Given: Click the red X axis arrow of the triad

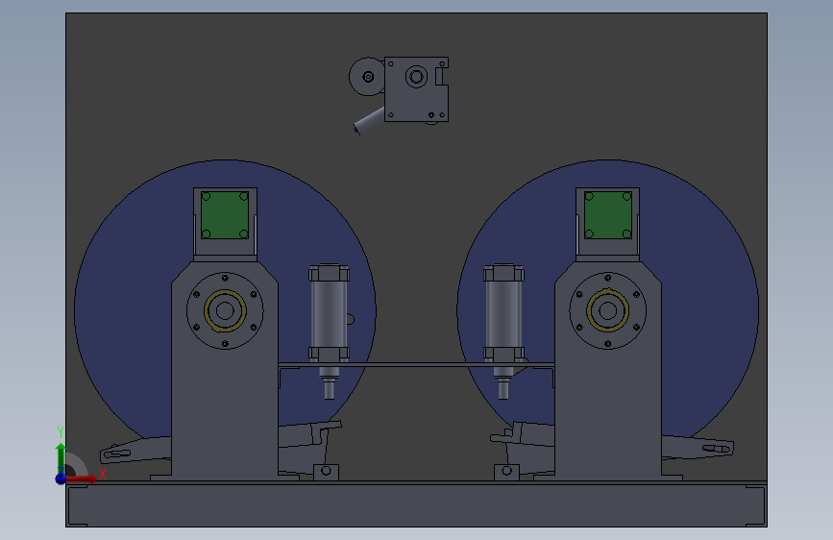Looking at the screenshot, I should pyautogui.click(x=82, y=479).
